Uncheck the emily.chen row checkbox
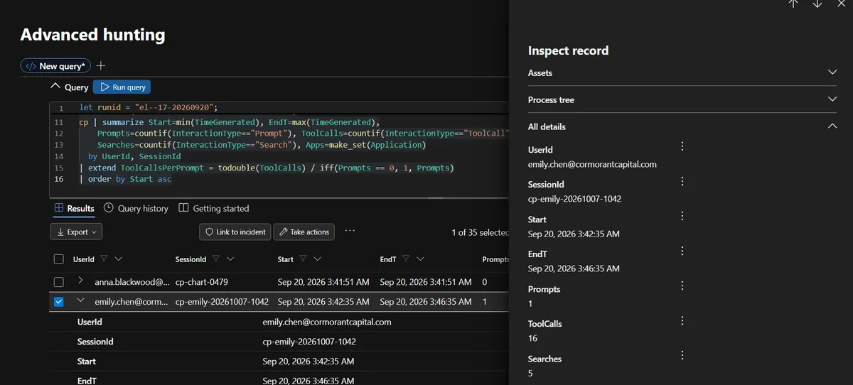The height and width of the screenshot is (385, 853). tap(59, 302)
